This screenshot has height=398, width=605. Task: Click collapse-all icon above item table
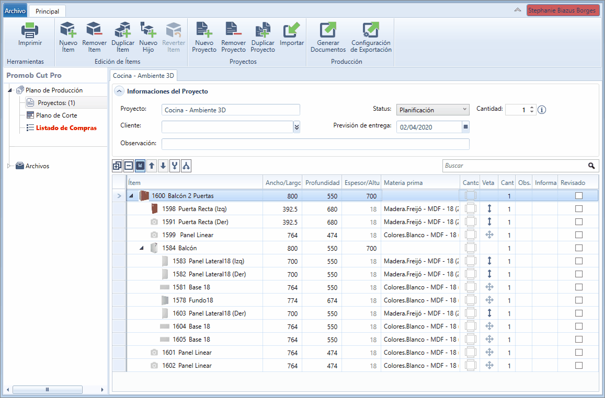tap(129, 166)
